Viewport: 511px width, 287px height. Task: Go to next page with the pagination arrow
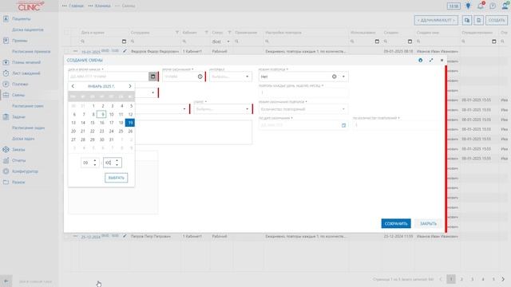click(x=503, y=279)
